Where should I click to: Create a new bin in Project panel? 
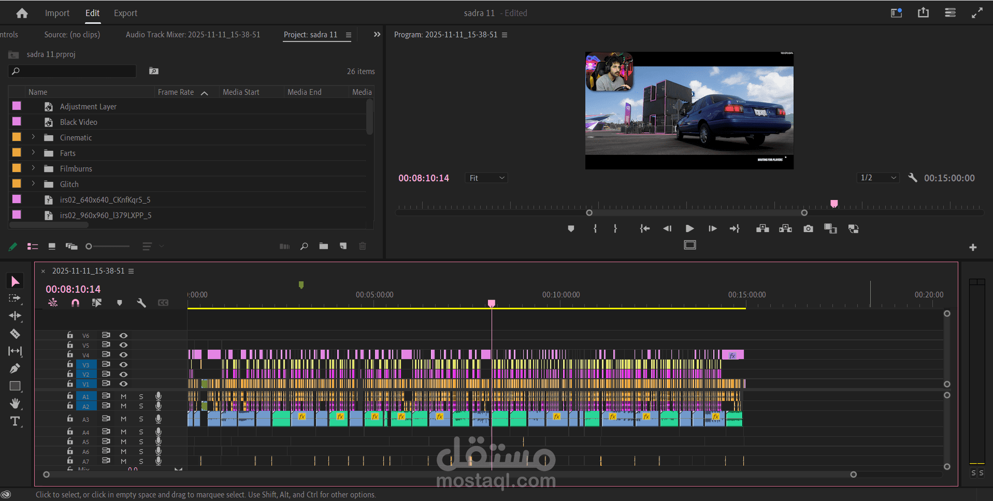(x=324, y=246)
